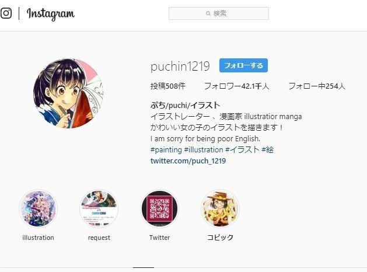Viewport: 367px width, 272px height.
Task: Click the puchin1219 username heading
Action: click(180, 66)
